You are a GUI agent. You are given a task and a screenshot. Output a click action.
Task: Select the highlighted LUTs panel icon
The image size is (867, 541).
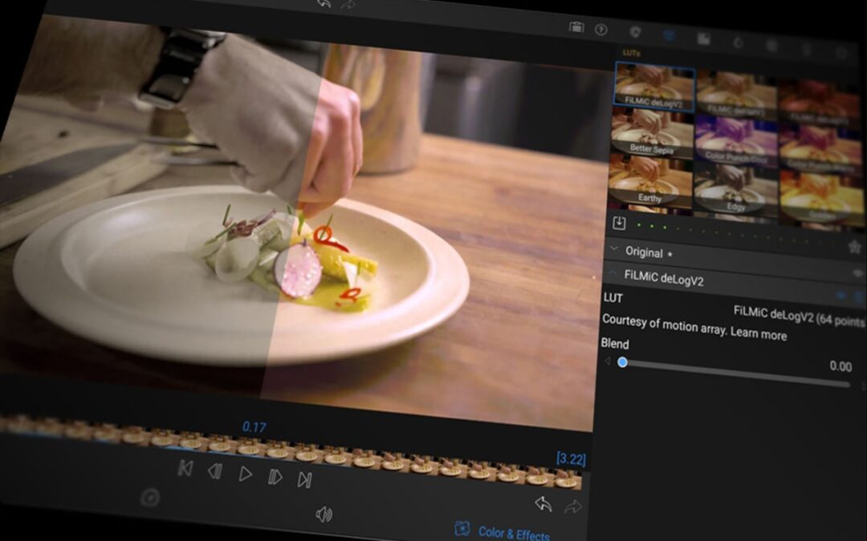tap(670, 36)
